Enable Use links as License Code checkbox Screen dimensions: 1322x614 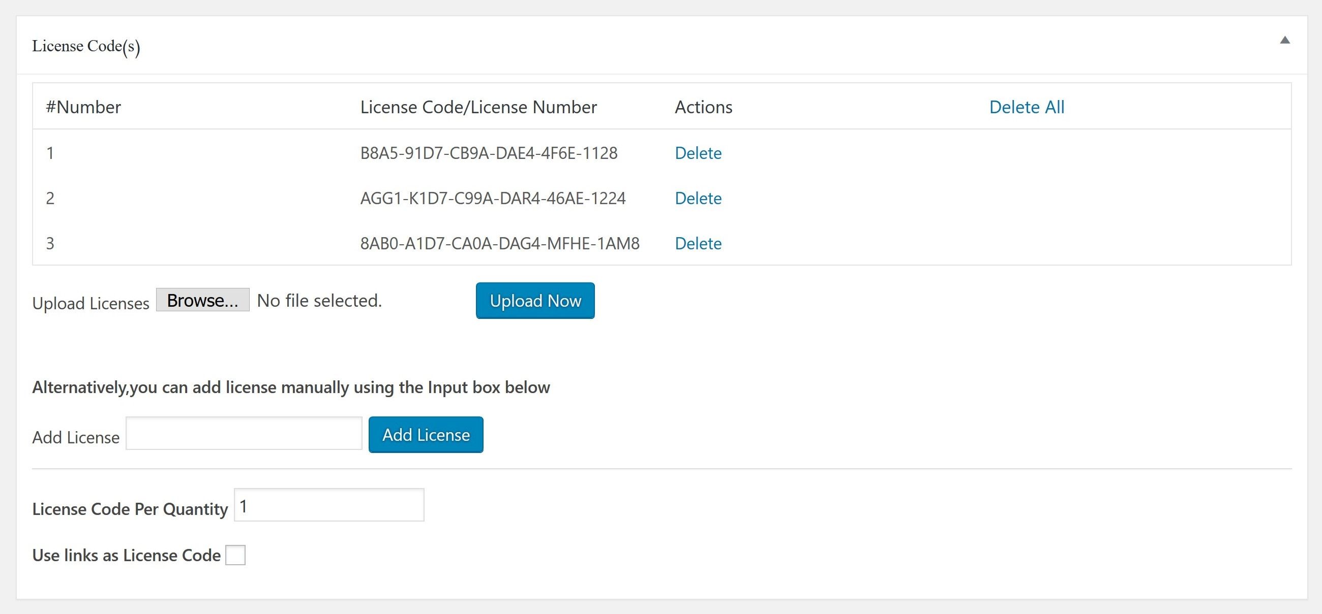pyautogui.click(x=235, y=555)
